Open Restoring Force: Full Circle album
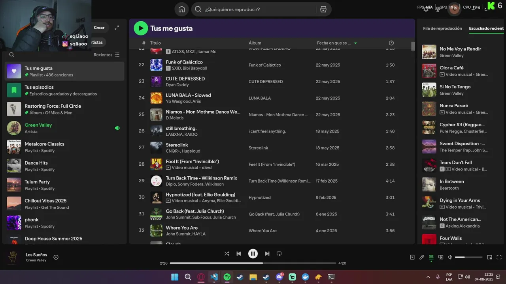 click(x=64, y=109)
